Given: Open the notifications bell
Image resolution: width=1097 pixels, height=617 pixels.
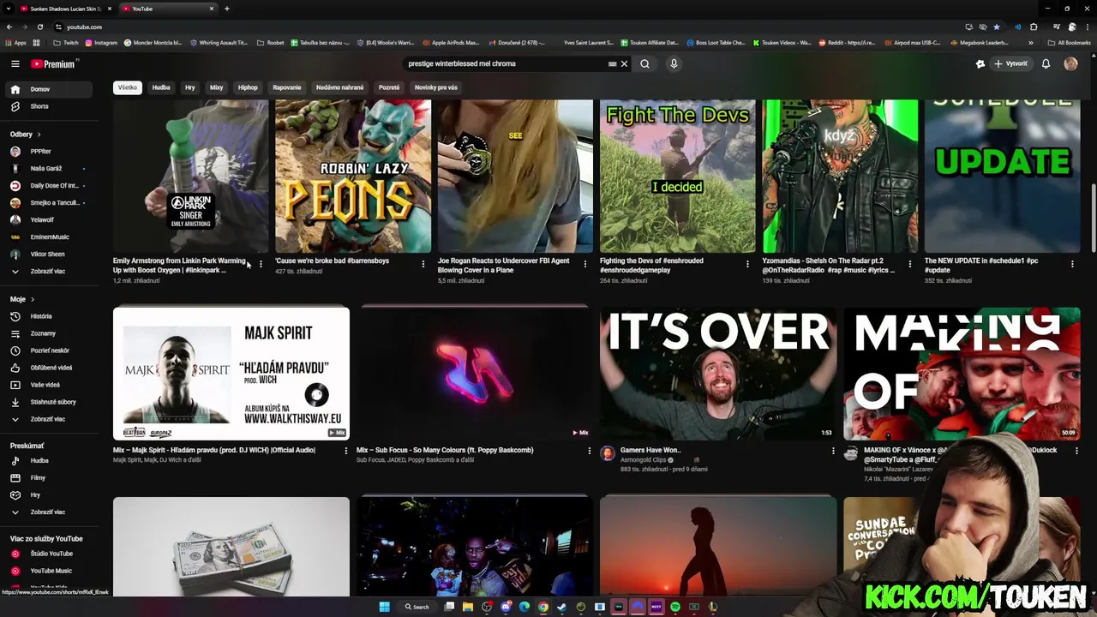Looking at the screenshot, I should 1046,63.
